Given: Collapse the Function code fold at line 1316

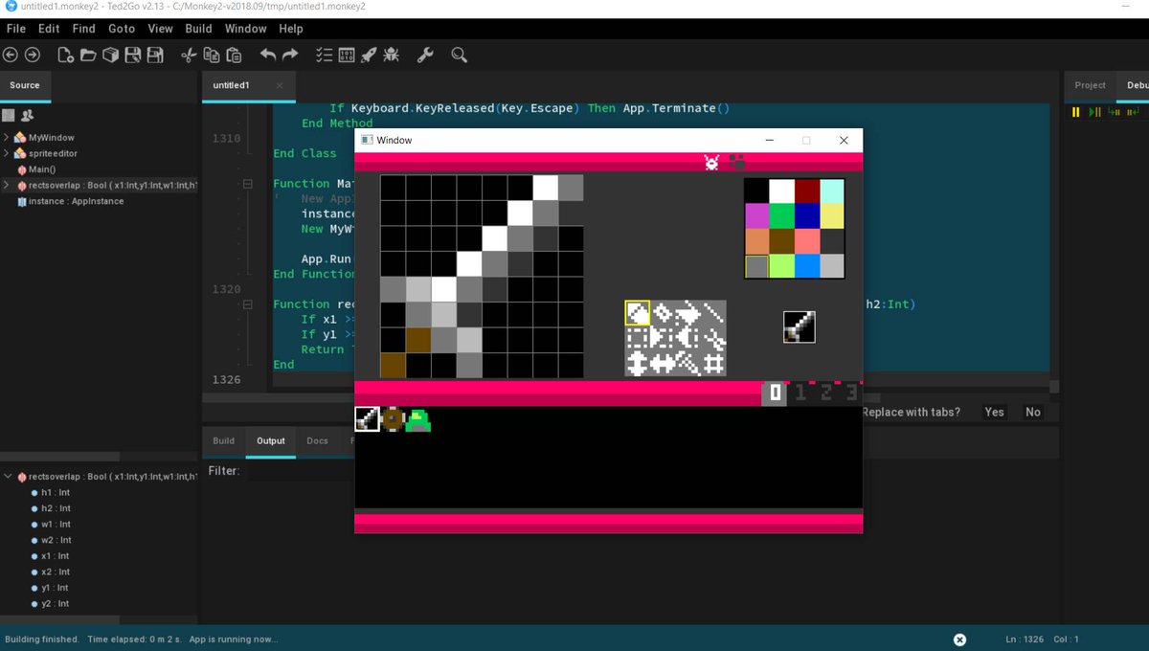Looking at the screenshot, I should click(249, 303).
